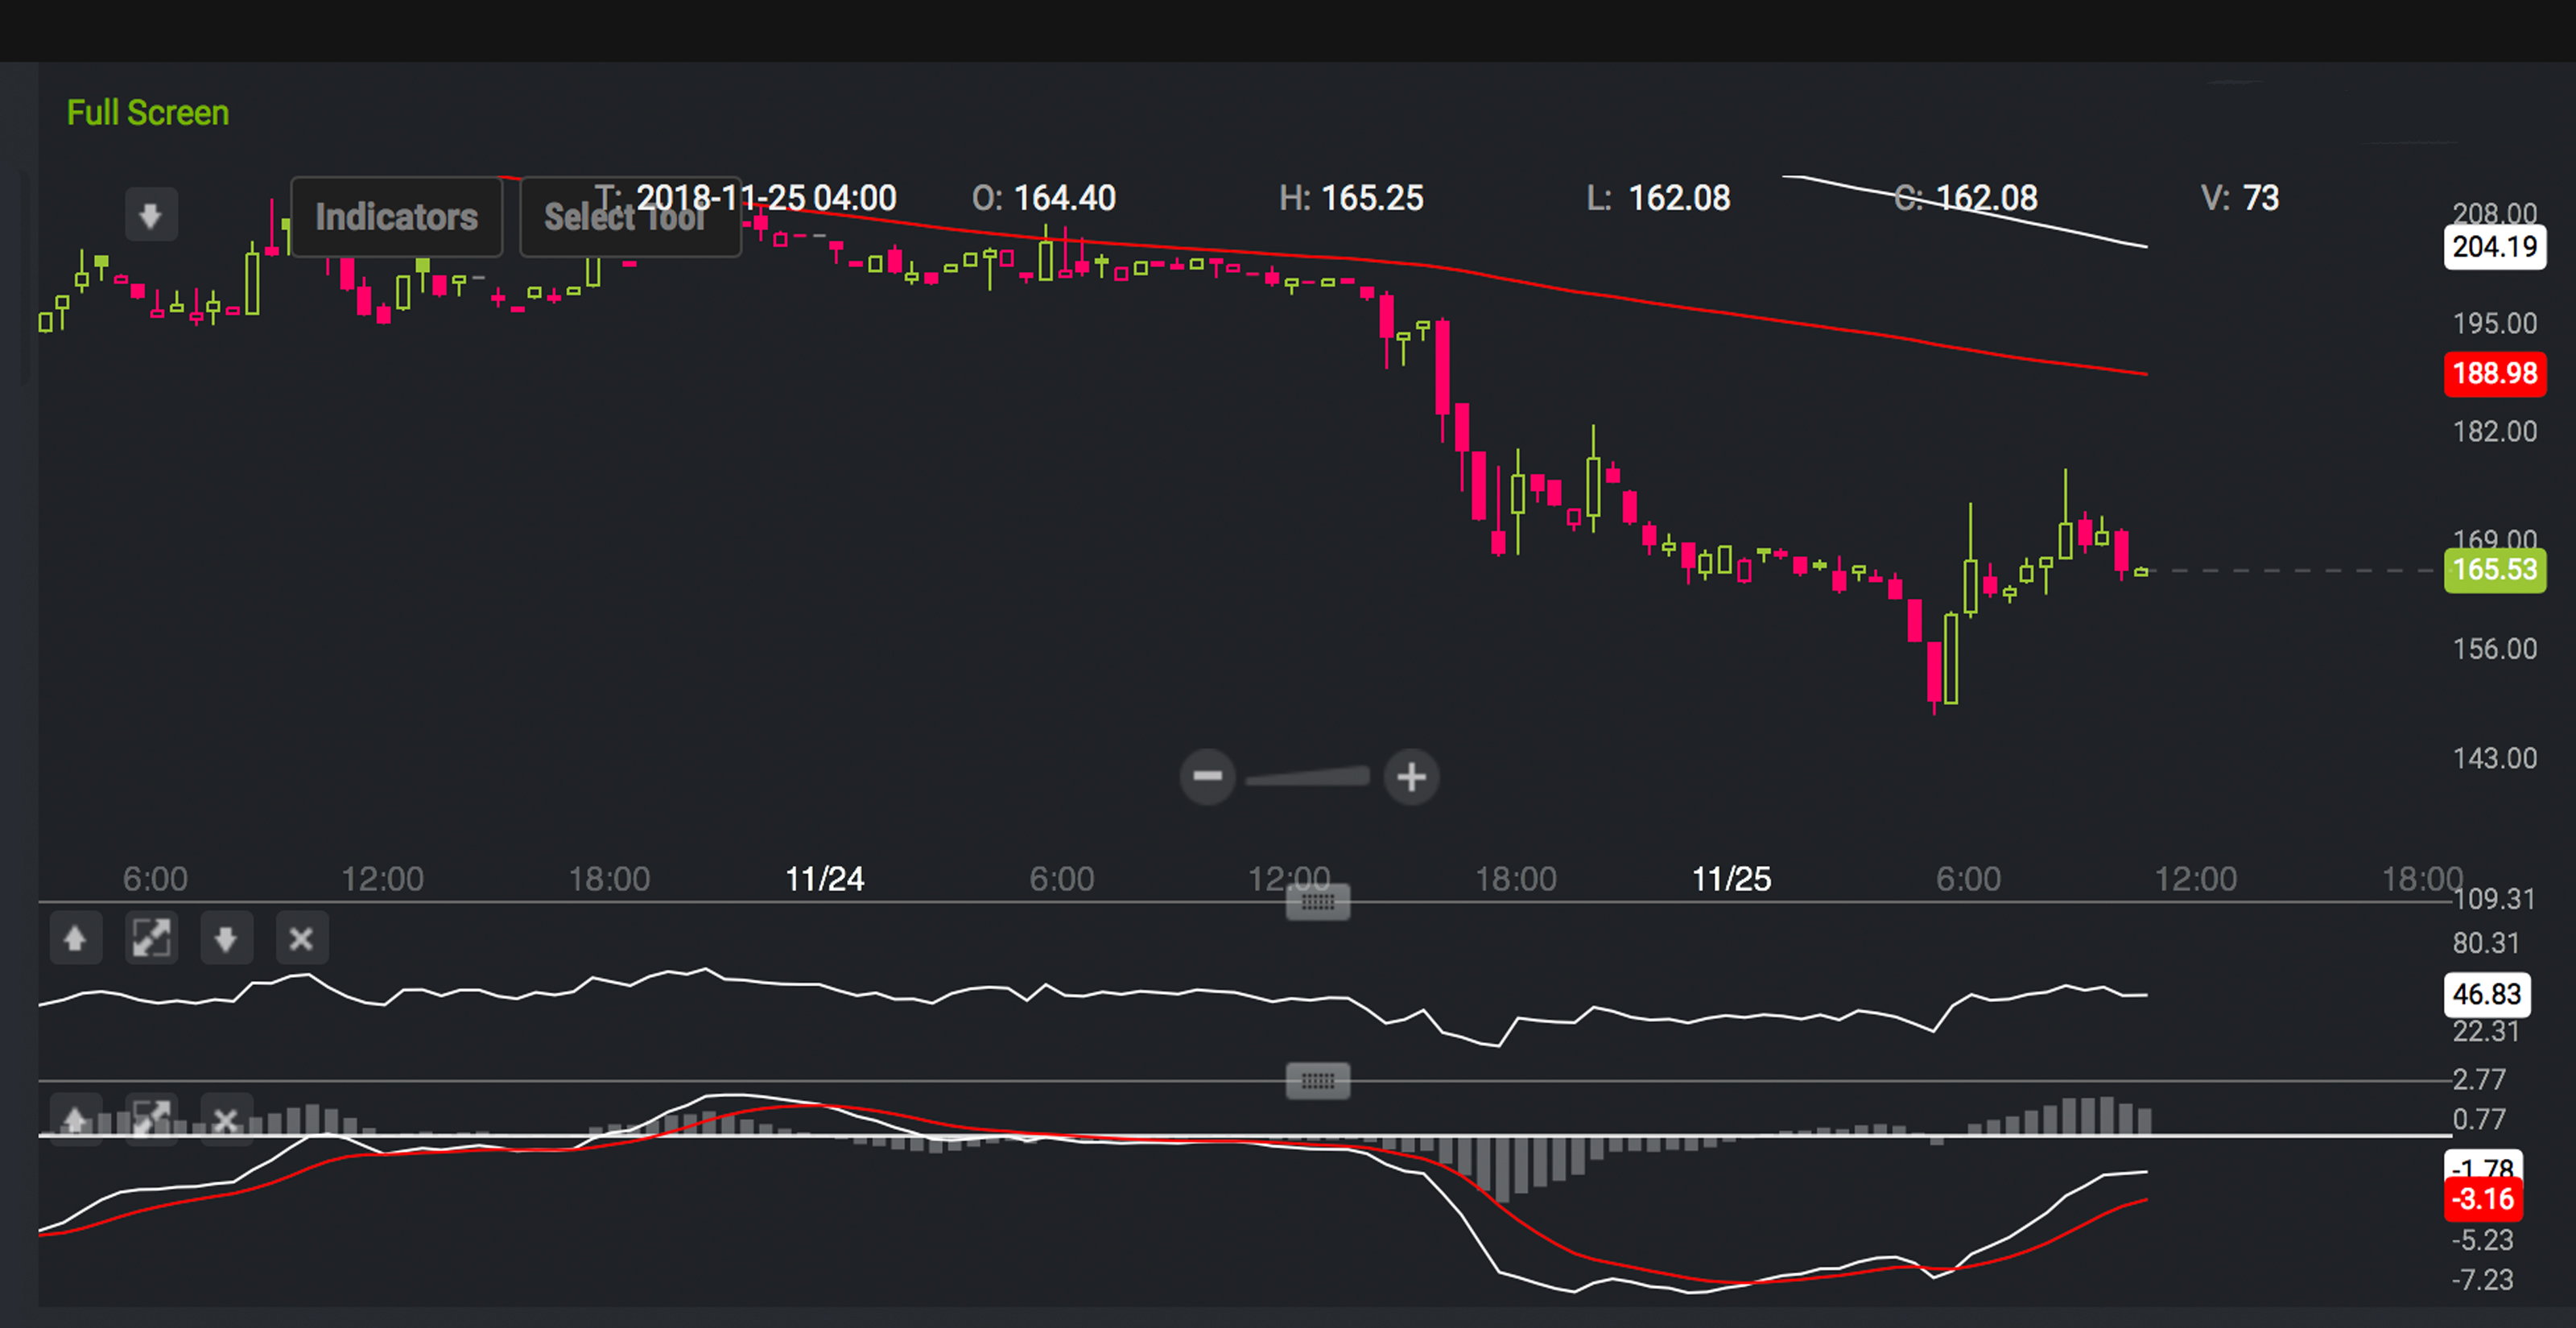The width and height of the screenshot is (2576, 1328).
Task: Close the RSI indicator panel
Action: 301,939
